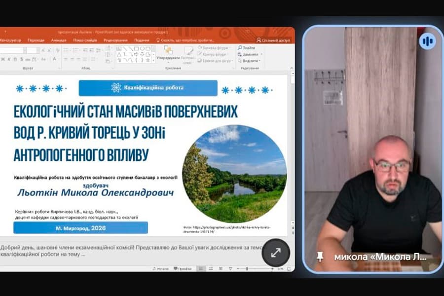Open the Контур фігури outline menu

pos(214,54)
